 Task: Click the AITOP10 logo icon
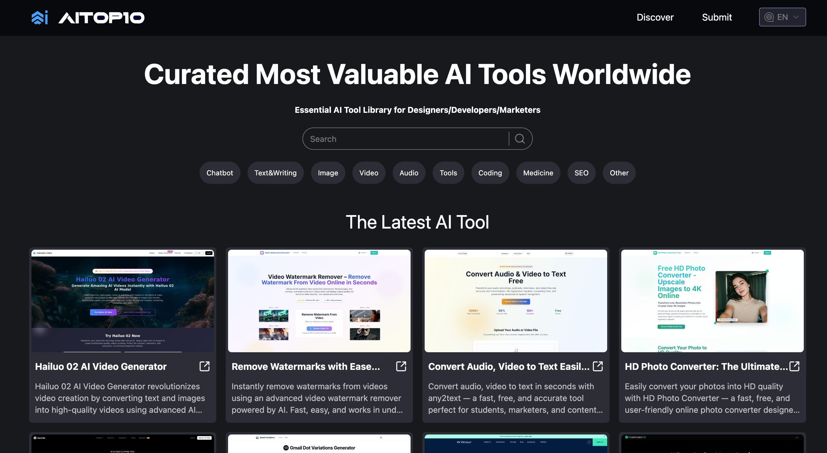pos(40,17)
